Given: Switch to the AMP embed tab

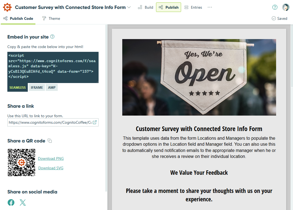Looking at the screenshot, I should click(51, 87).
